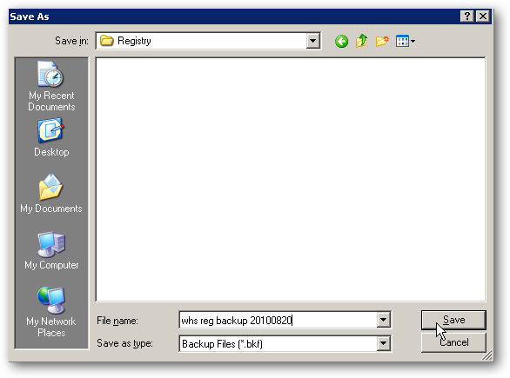Click the dialog resize grip corner
The width and height of the screenshot is (510, 378).
coord(487,355)
